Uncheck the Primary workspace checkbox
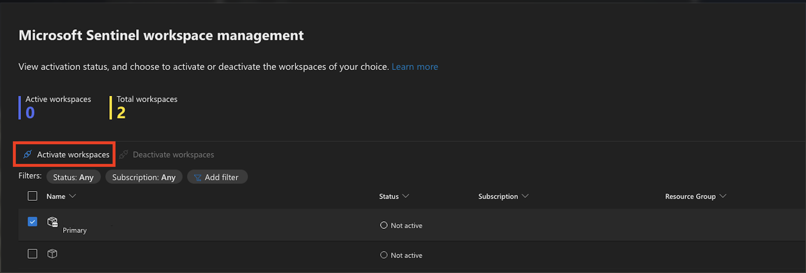The height and width of the screenshot is (273, 806). coord(32,222)
